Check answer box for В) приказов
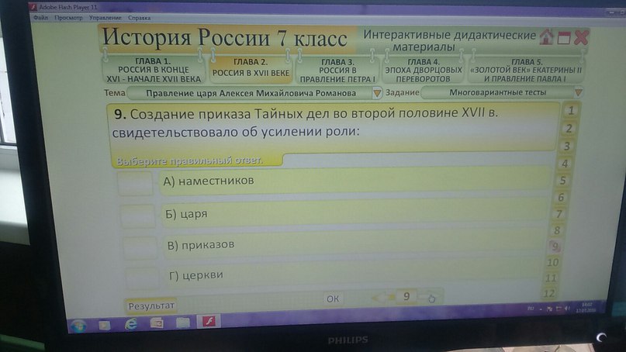Image resolution: width=626 pixels, height=352 pixels. coord(140,247)
